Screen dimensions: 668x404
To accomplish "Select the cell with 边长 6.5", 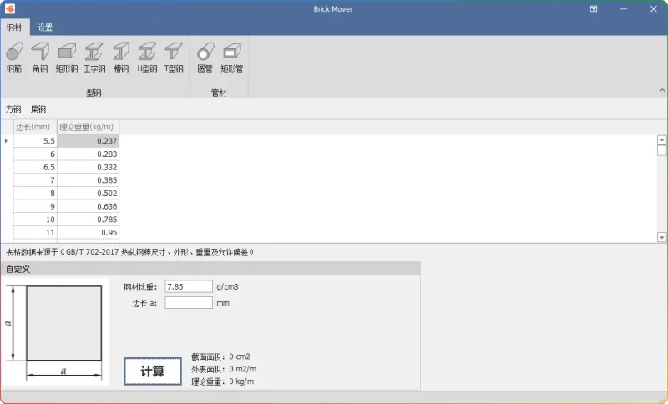I will 35,167.
